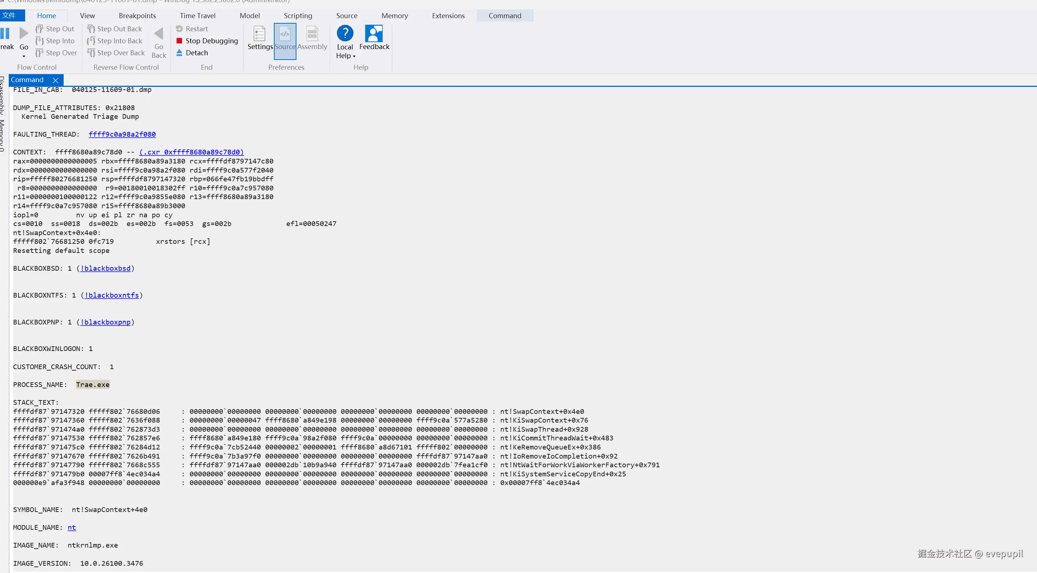The width and height of the screenshot is (1037, 573).
Task: Expand the Local Help dropdown
Action: click(x=354, y=56)
